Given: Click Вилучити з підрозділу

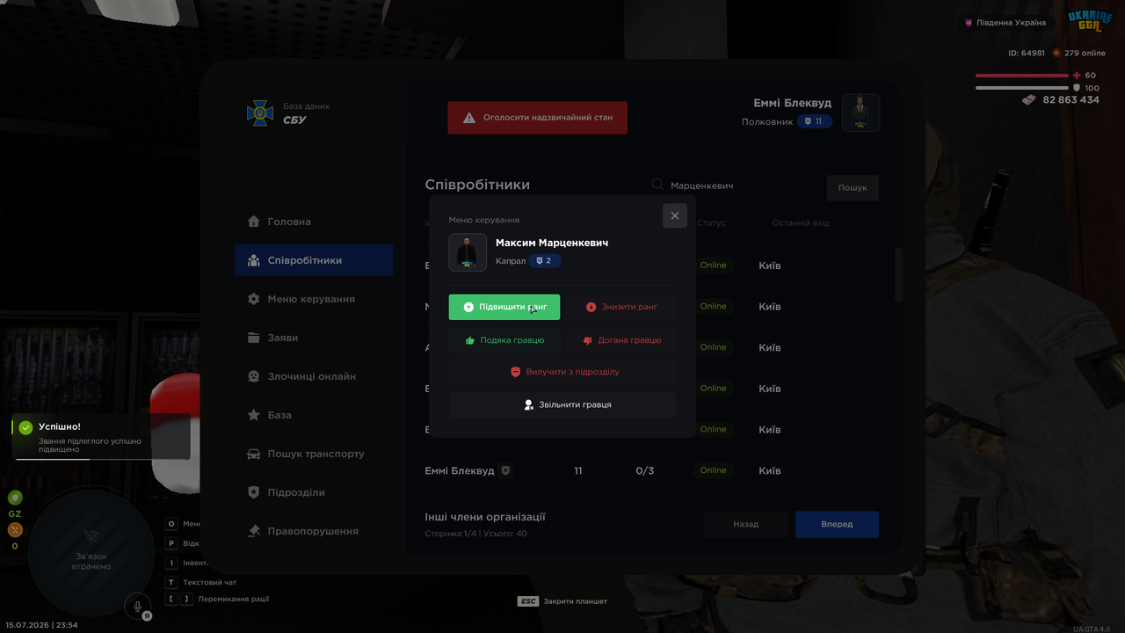Looking at the screenshot, I should tap(562, 372).
